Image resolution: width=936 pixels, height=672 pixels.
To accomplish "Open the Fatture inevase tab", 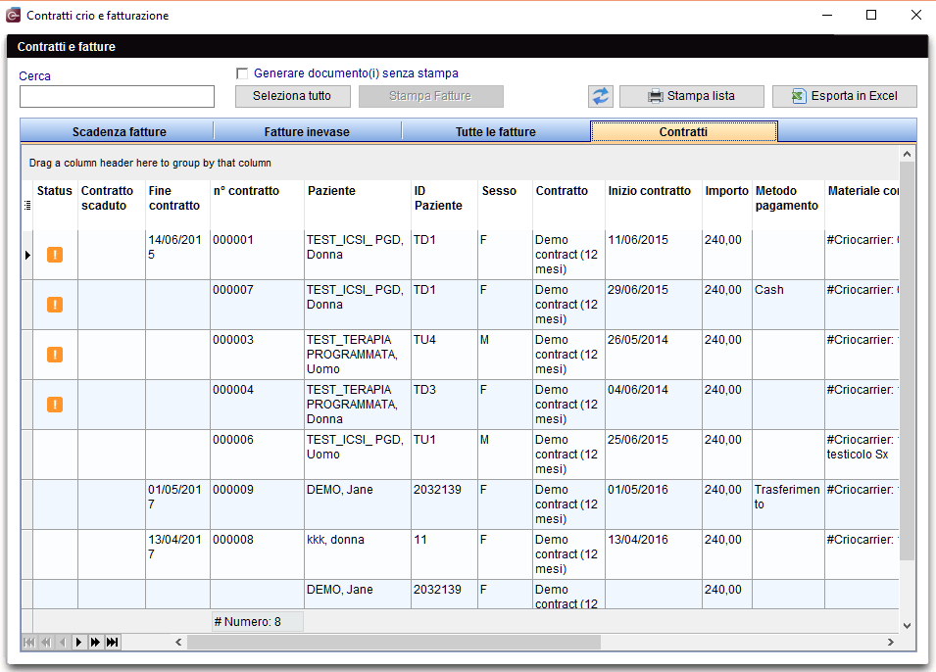I will (x=307, y=132).
